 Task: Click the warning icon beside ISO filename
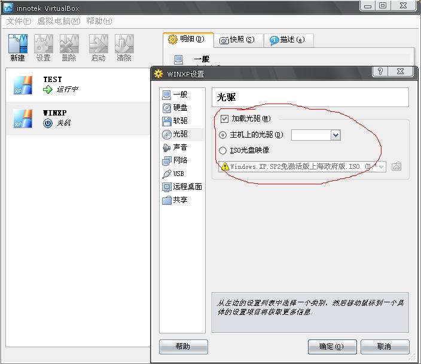pos(225,166)
